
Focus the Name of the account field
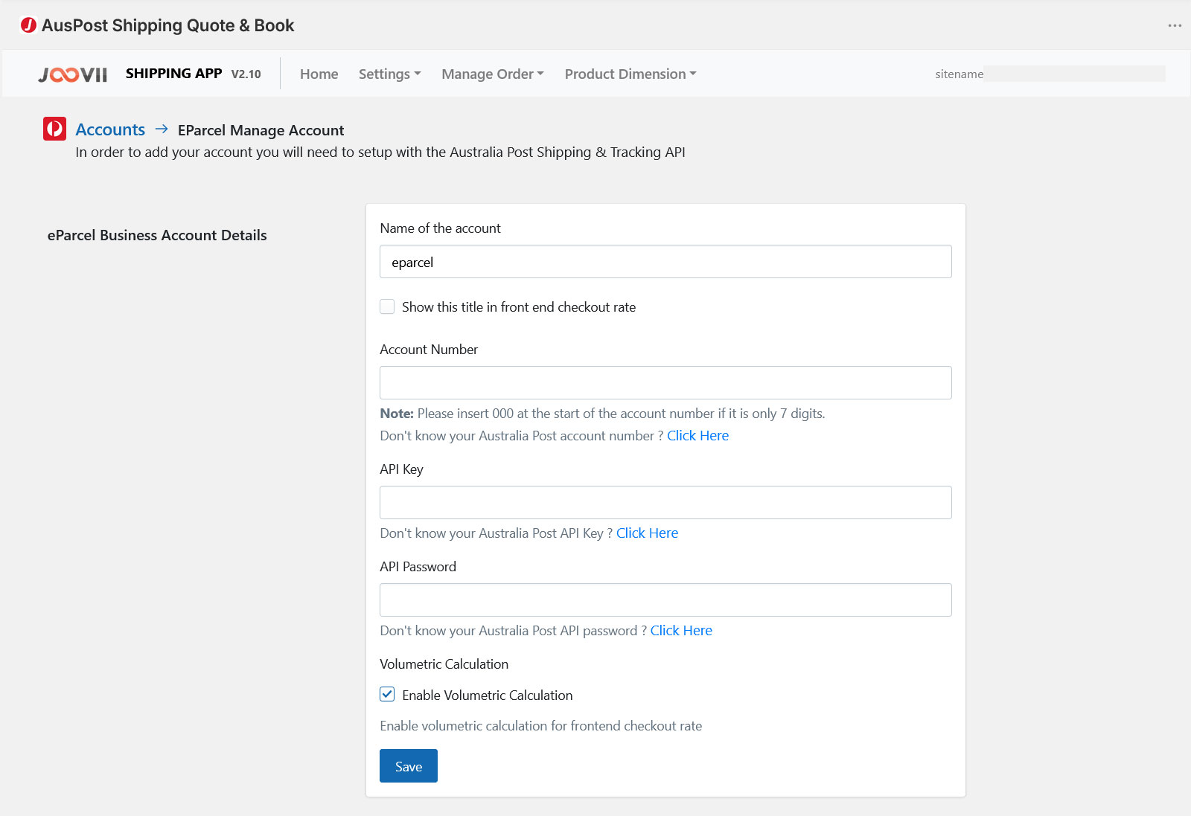pyautogui.click(x=665, y=262)
